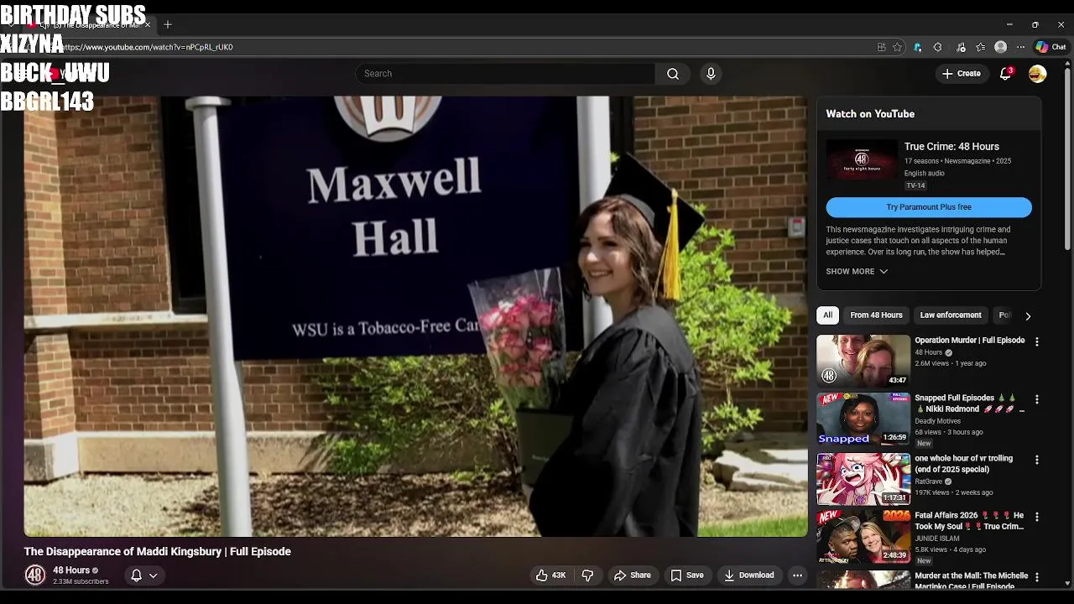Download the video
Viewport: 1074px width, 604px height.
click(x=748, y=575)
